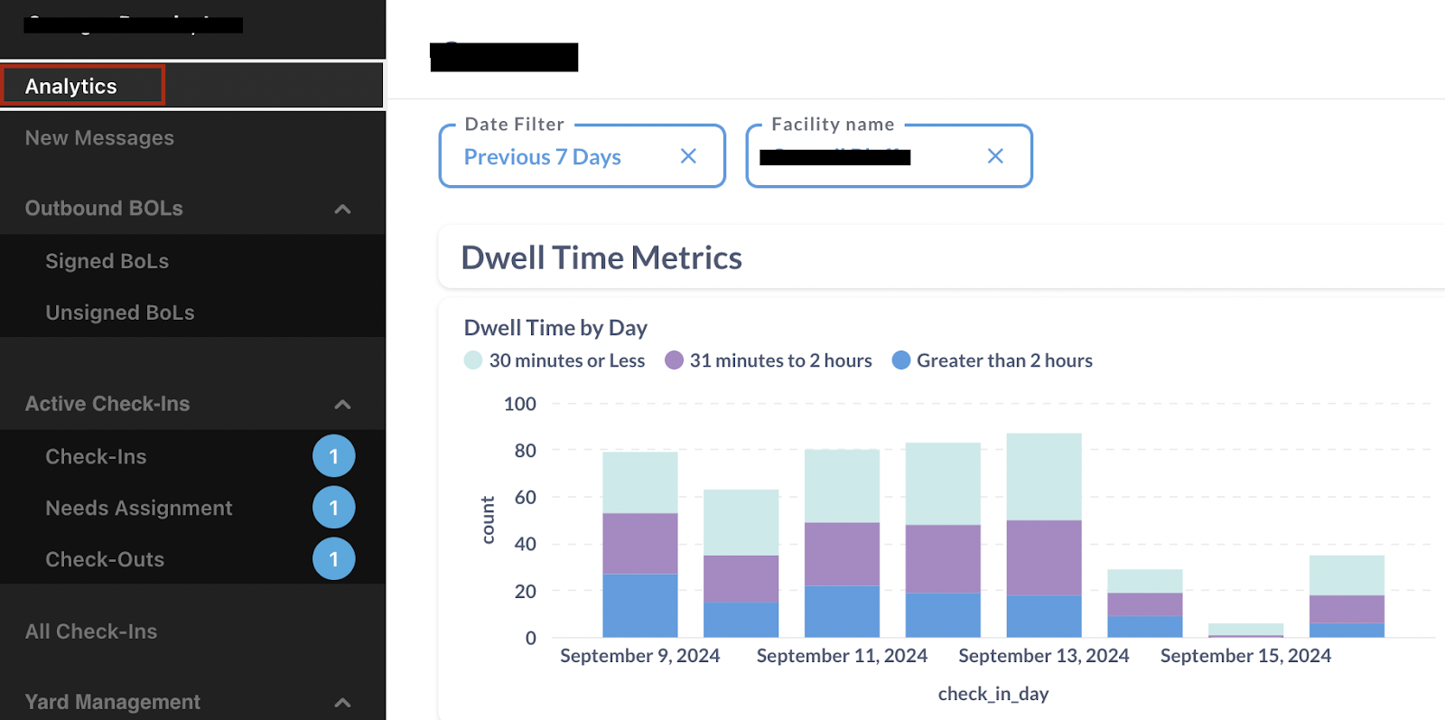Select All Check-Ins in sidebar
The height and width of the screenshot is (720, 1445).
click(90, 631)
